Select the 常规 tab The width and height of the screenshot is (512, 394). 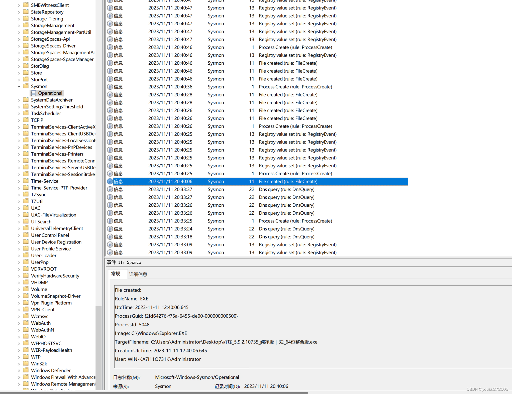pyautogui.click(x=116, y=274)
